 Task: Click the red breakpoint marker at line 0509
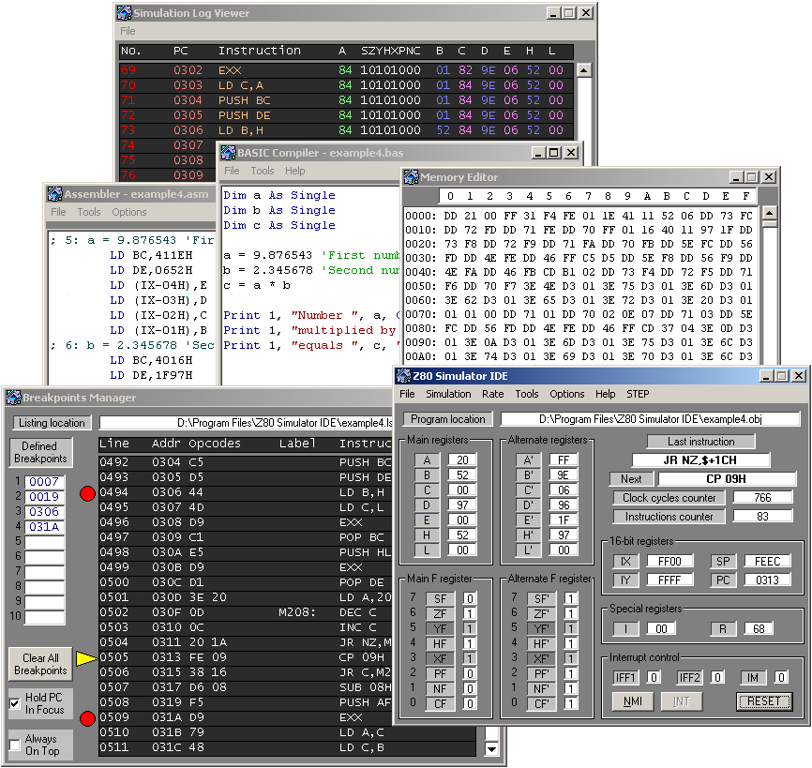coord(87,718)
